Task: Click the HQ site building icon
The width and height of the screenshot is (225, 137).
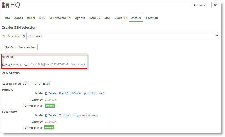Action: (5, 5)
